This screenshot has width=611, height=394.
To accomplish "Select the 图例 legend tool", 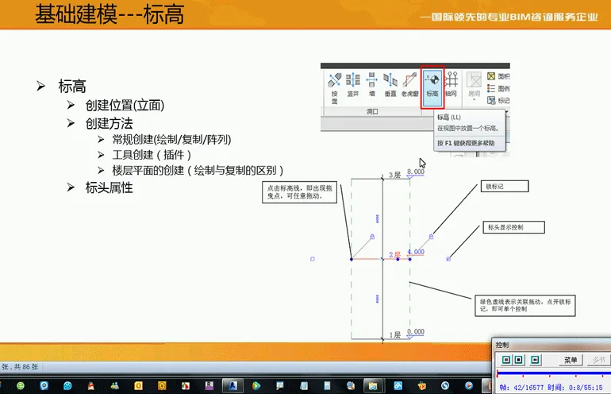I will coord(498,88).
